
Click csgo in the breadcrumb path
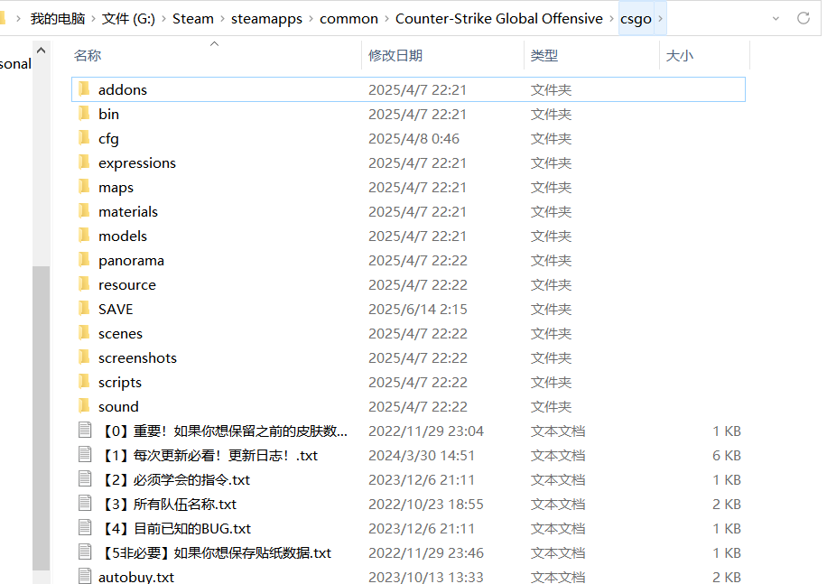pyautogui.click(x=637, y=19)
